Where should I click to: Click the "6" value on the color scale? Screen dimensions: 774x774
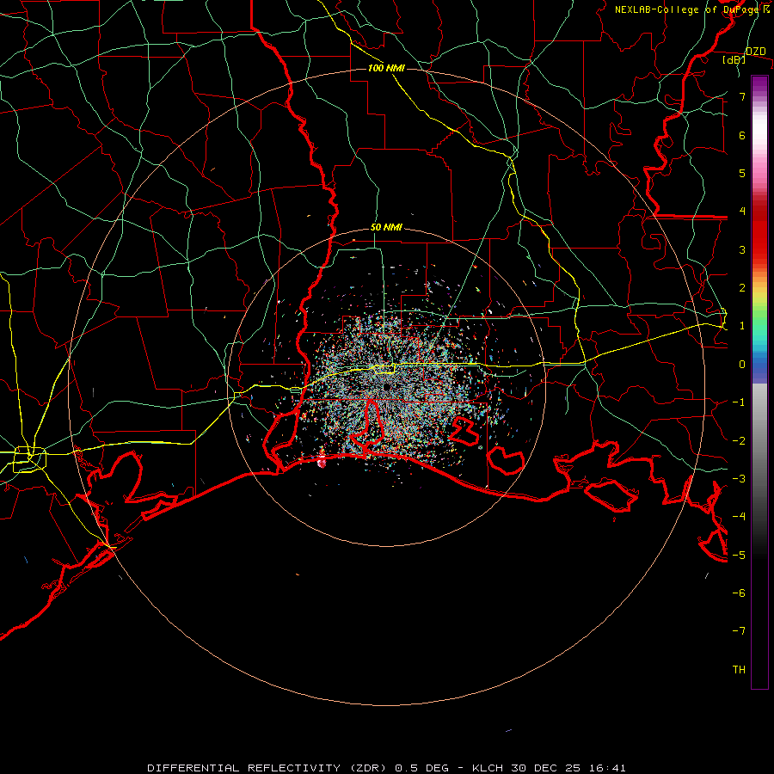click(742, 135)
